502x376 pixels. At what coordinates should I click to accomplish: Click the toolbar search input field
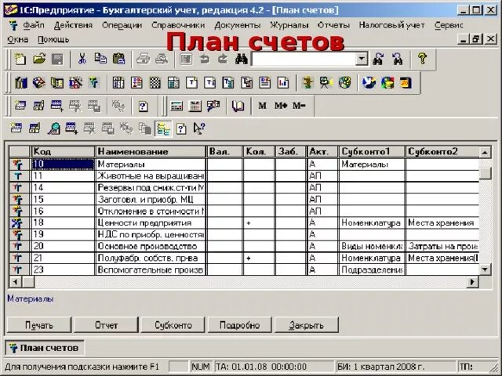tap(304, 60)
